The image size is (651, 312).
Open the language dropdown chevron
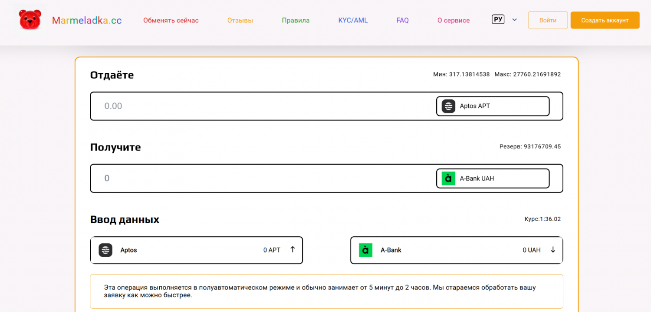pyautogui.click(x=515, y=19)
